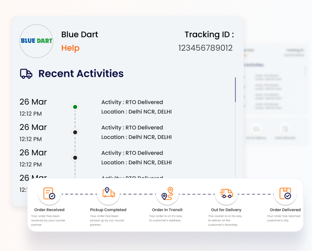Image resolution: width=312 pixels, height=251 pixels.
Task: Select the Pickup Completed truck icon
Action: (x=108, y=194)
